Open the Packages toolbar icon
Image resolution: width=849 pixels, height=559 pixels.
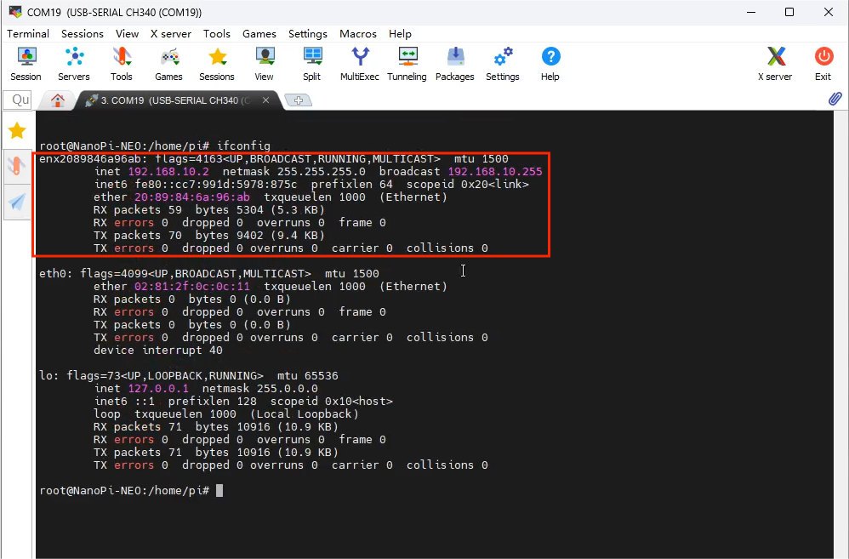[x=455, y=64]
